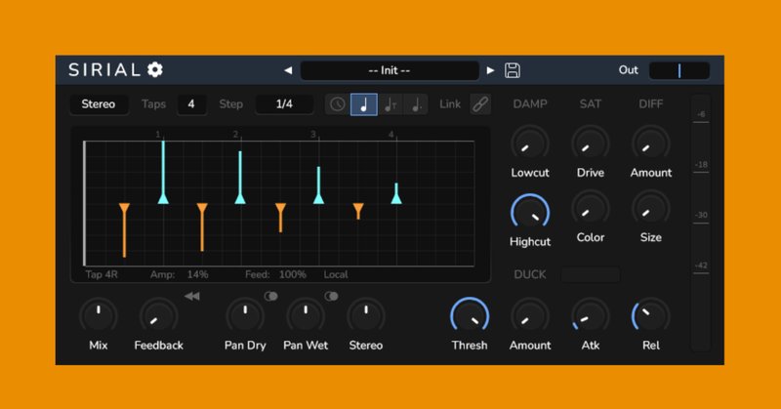Click the Highcut knob
781x409 pixels.
pos(530,212)
